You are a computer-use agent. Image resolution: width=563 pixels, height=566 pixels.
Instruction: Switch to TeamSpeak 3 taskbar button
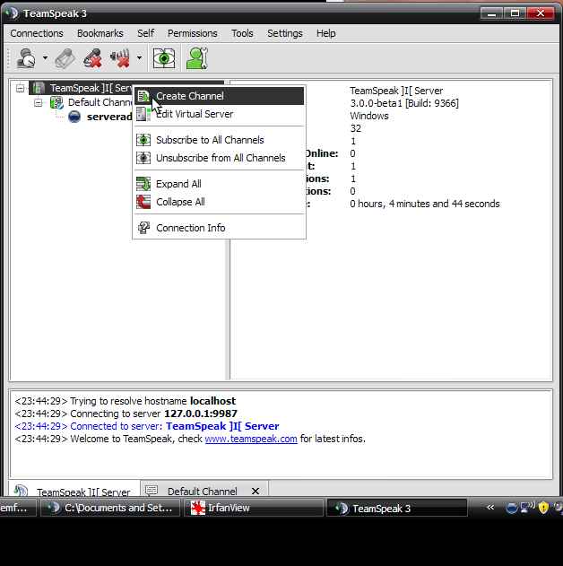[397, 508]
